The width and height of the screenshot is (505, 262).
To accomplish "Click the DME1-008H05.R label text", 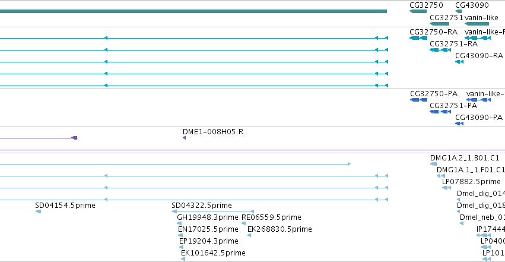I will 213,132.
